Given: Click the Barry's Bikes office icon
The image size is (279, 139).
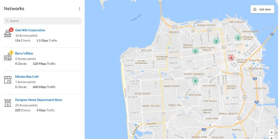Looking at the screenshot, I should (8, 57).
